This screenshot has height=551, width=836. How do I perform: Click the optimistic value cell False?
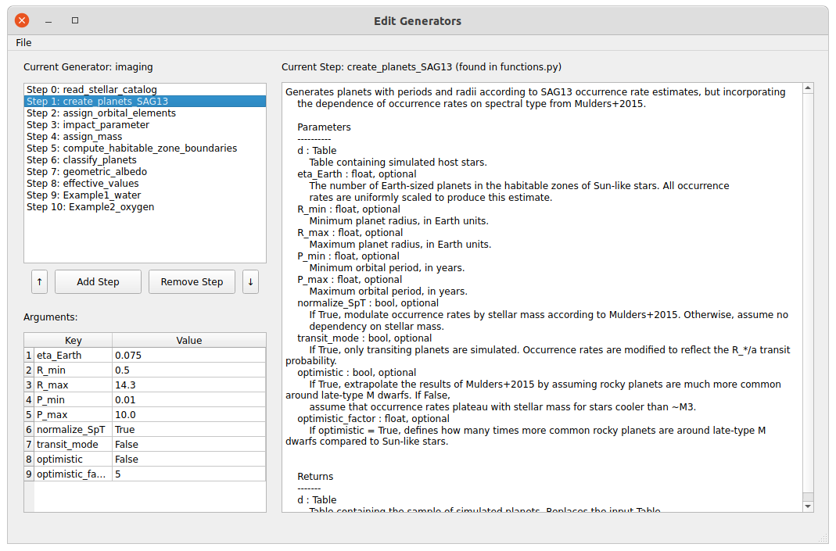coord(188,460)
